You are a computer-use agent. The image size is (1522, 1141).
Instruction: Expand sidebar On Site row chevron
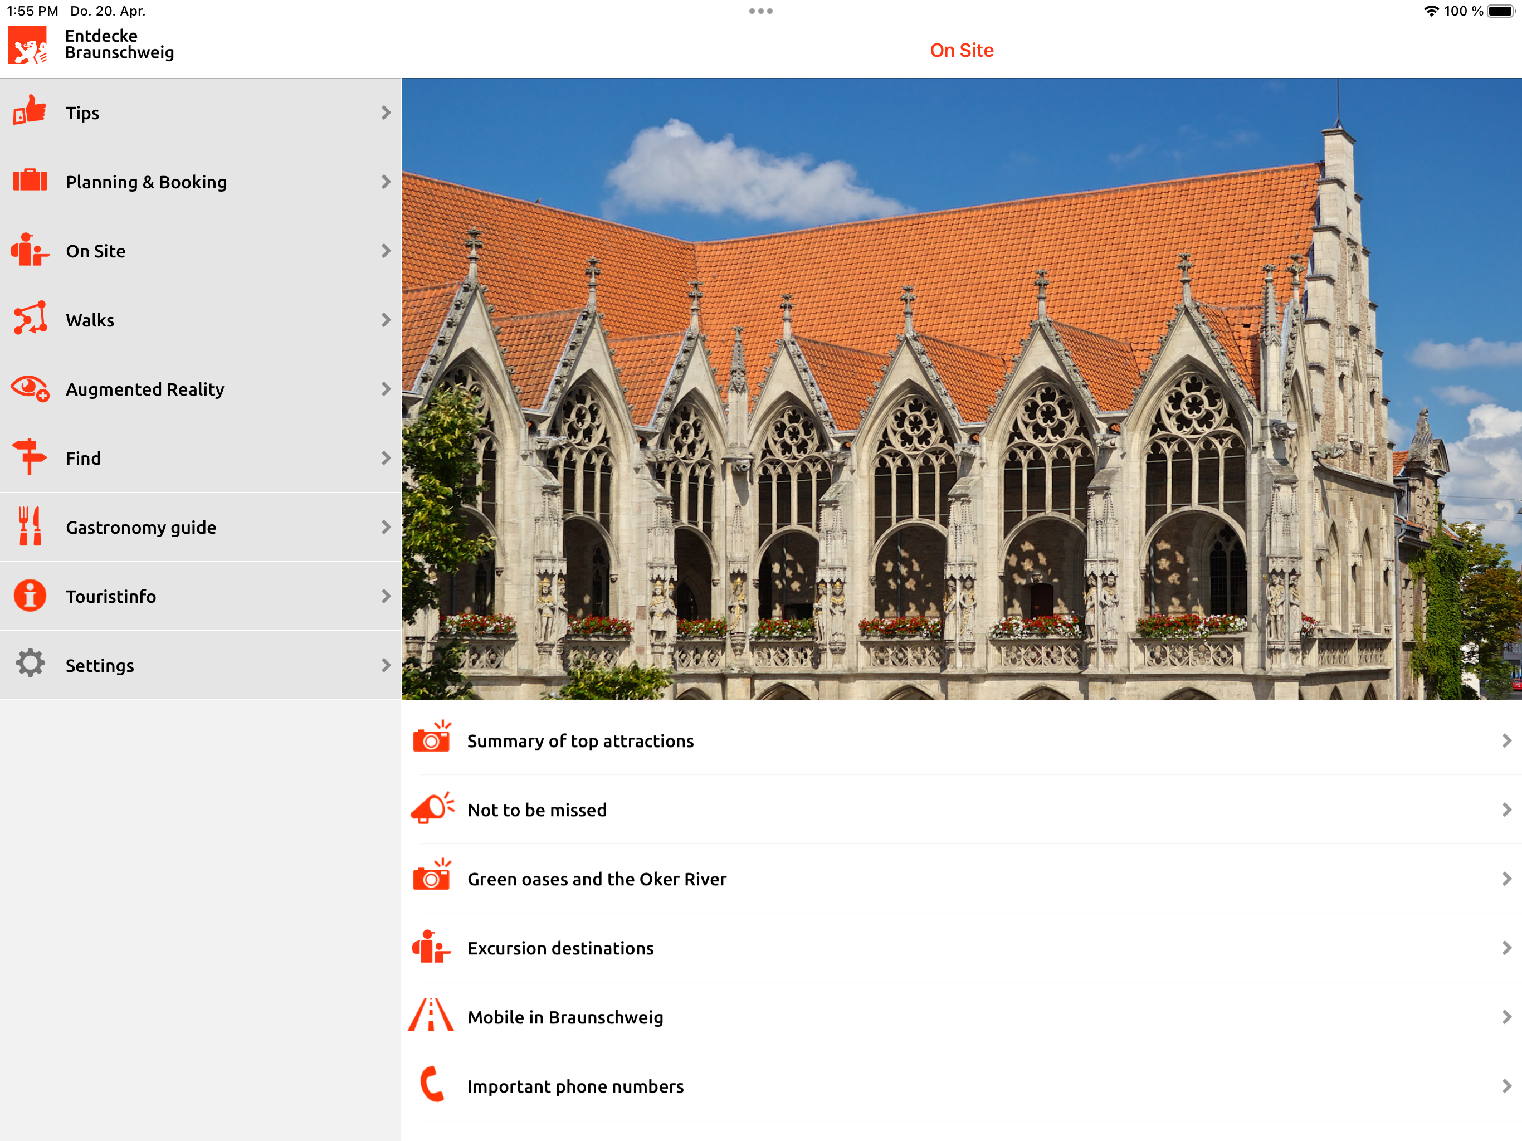pos(386,251)
